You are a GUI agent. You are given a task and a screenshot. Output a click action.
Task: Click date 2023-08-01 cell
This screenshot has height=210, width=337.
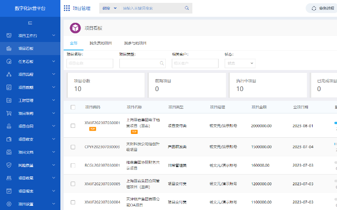[x=303, y=126]
